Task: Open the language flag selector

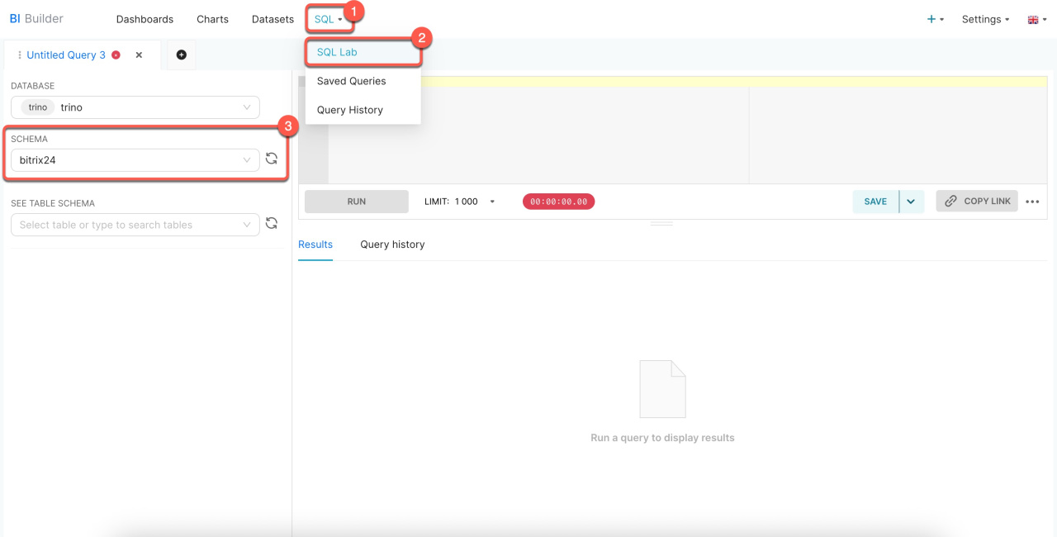Action: pyautogui.click(x=1036, y=19)
